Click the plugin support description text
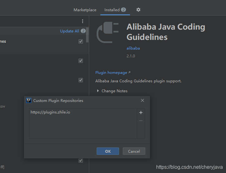The image size is (226, 173). click(x=138, y=81)
